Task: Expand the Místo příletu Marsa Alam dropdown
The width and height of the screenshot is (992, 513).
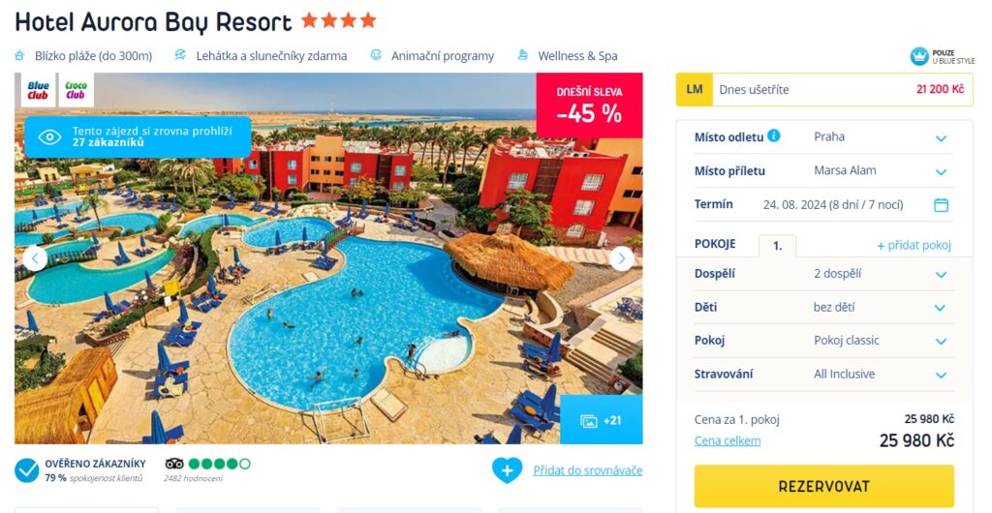Action: [824, 170]
